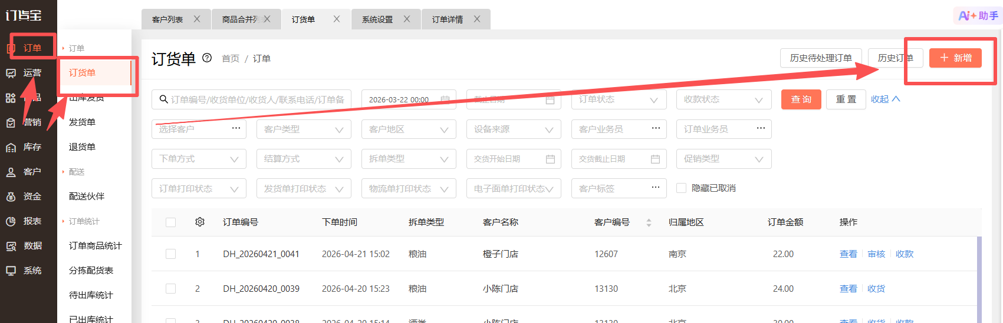Expand the 拆单类型 filter dropdown
The height and width of the screenshot is (323, 1003).
point(409,159)
